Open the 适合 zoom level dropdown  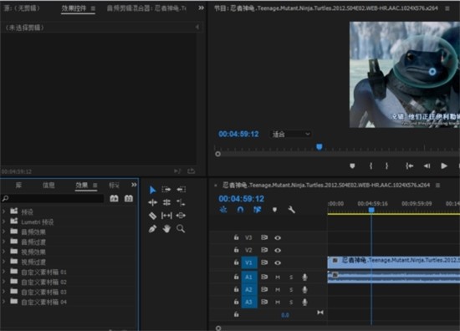point(290,135)
